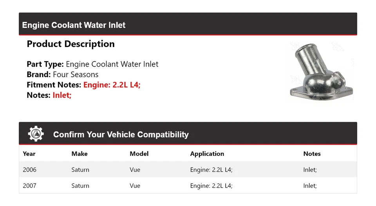
Task: Click Saturn in the 2006 row
Action: (80, 170)
